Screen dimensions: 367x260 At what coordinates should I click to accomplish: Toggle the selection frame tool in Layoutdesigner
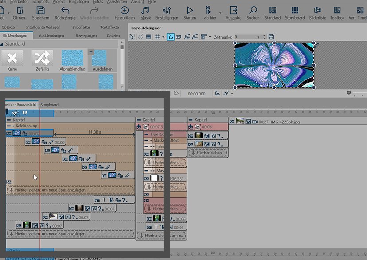click(132, 37)
